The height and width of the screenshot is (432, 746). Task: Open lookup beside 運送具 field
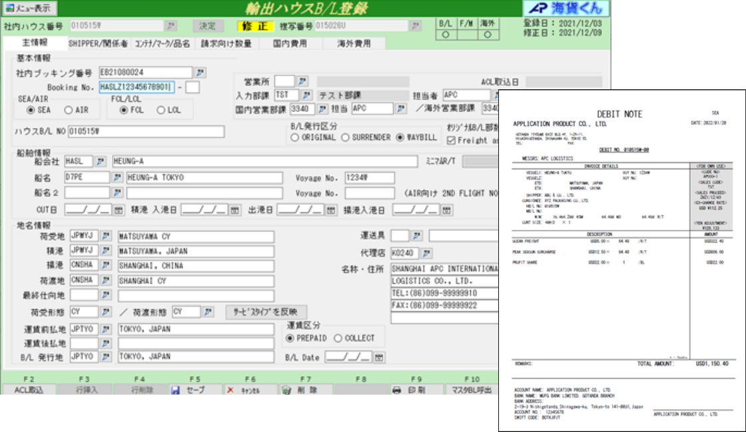click(417, 235)
